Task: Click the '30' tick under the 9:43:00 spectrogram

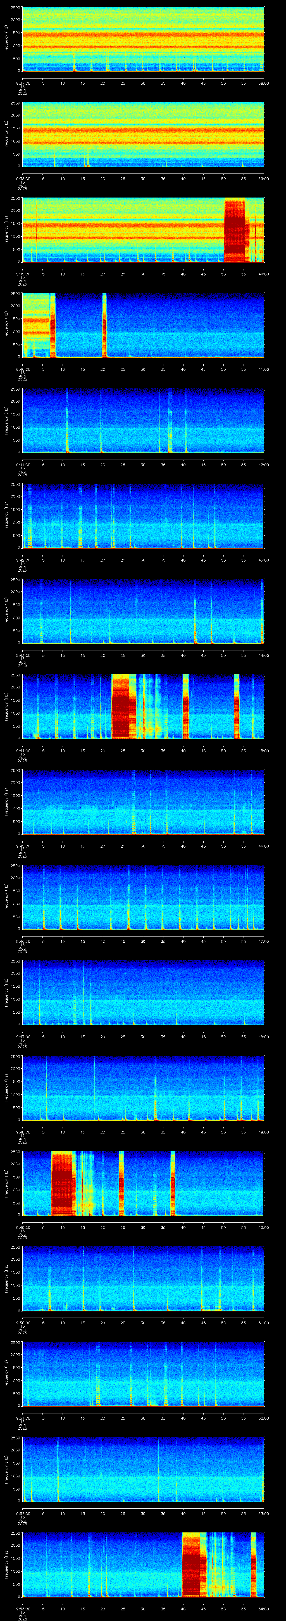Action: (x=143, y=655)
